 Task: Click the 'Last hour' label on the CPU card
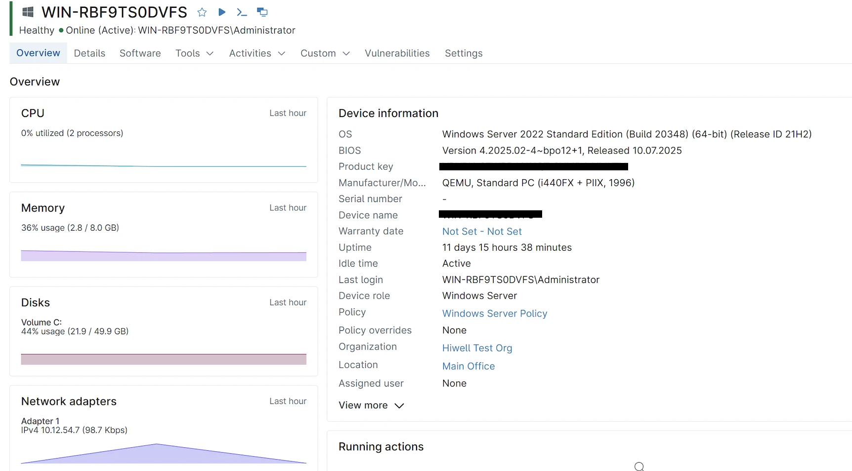288,113
